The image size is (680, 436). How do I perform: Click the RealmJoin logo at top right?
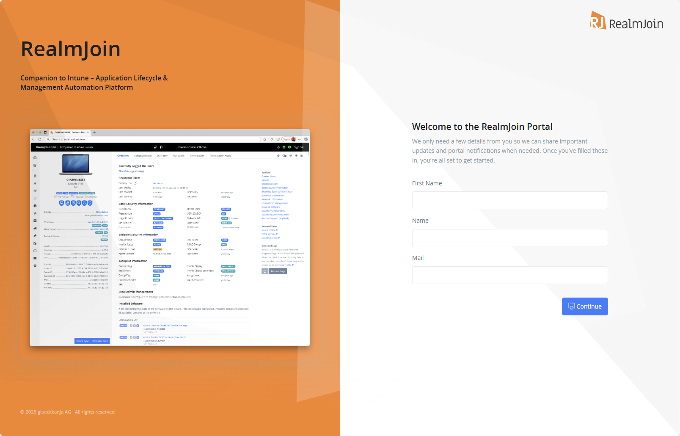tap(627, 21)
